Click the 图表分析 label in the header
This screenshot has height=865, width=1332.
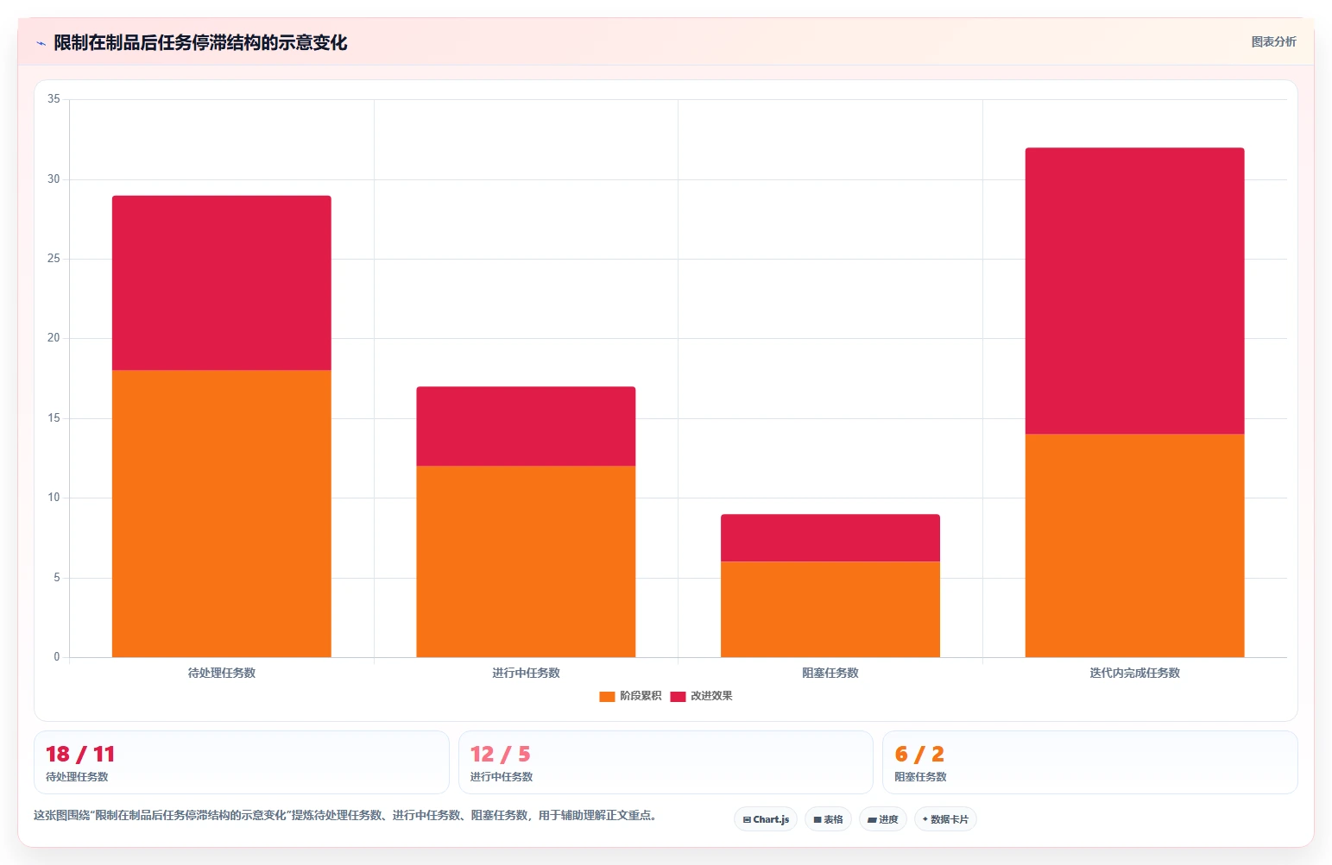pyautogui.click(x=1273, y=41)
